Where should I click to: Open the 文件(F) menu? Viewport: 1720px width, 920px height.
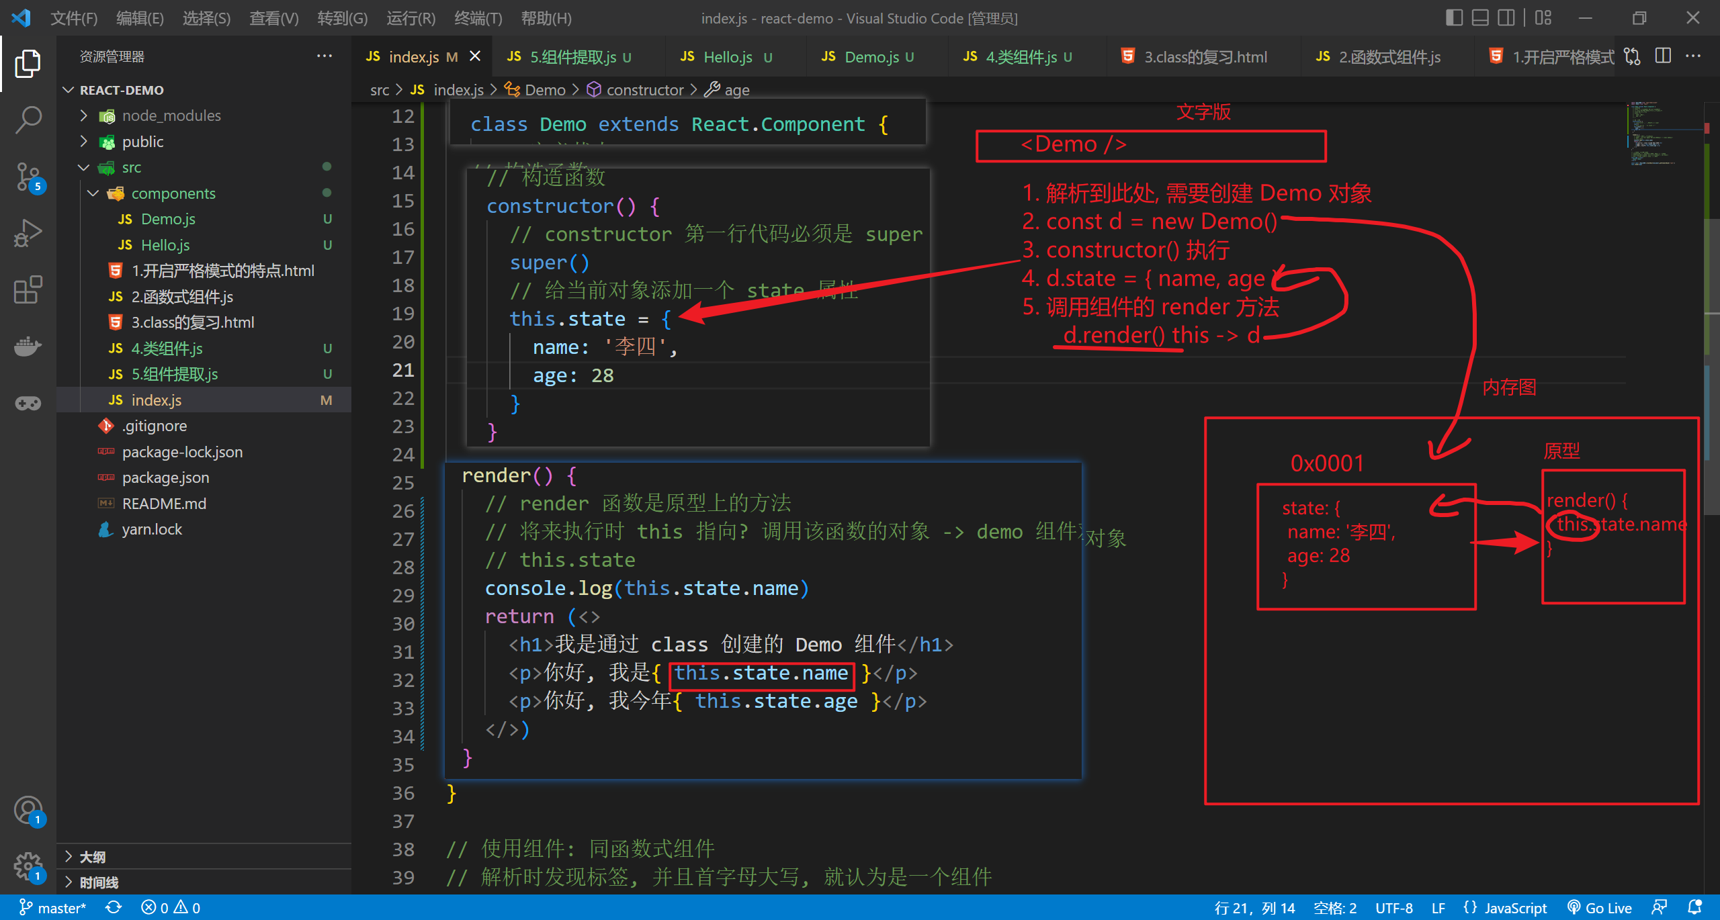(74, 18)
